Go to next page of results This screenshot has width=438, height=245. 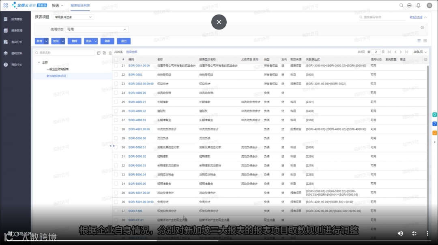click(x=401, y=52)
